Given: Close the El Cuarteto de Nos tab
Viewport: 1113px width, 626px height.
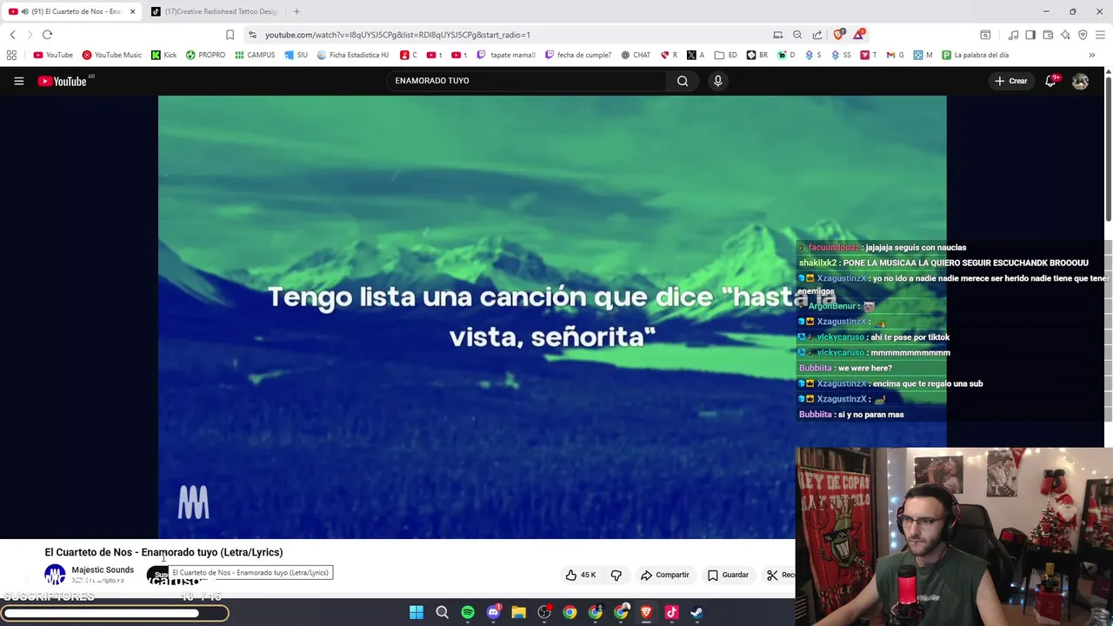Looking at the screenshot, I should [x=132, y=11].
